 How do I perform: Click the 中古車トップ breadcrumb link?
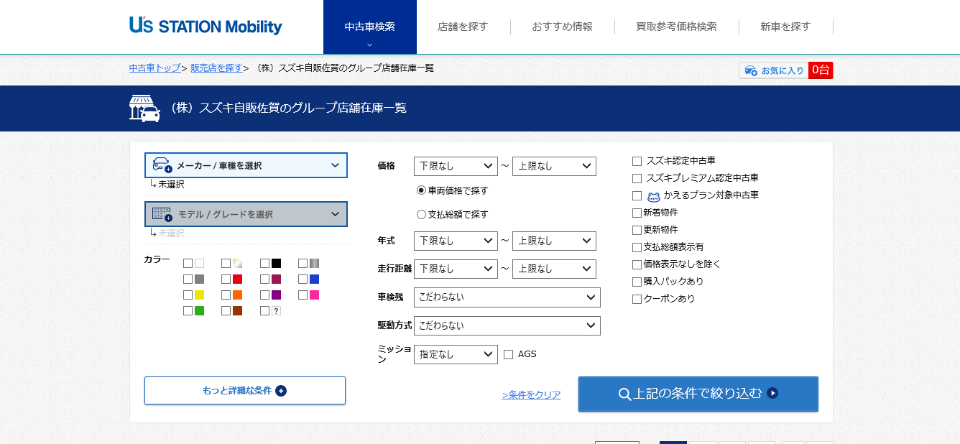[155, 68]
